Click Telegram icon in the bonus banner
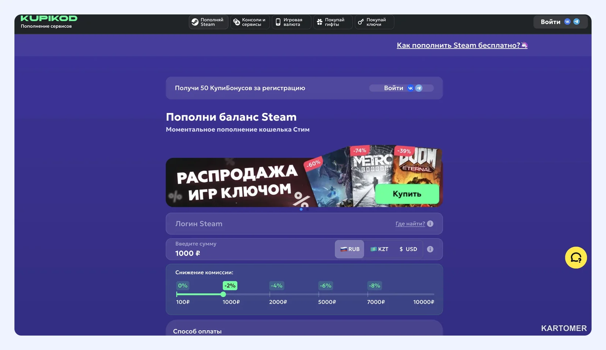The height and width of the screenshot is (350, 606). click(419, 88)
